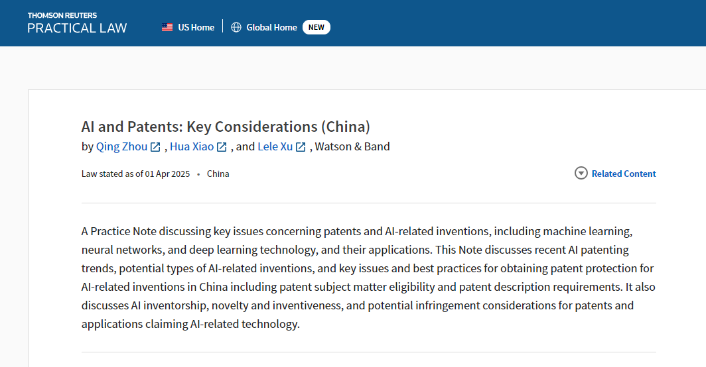Screen dimensions: 706x367
Task: Go to US Home
Action: click(x=196, y=27)
